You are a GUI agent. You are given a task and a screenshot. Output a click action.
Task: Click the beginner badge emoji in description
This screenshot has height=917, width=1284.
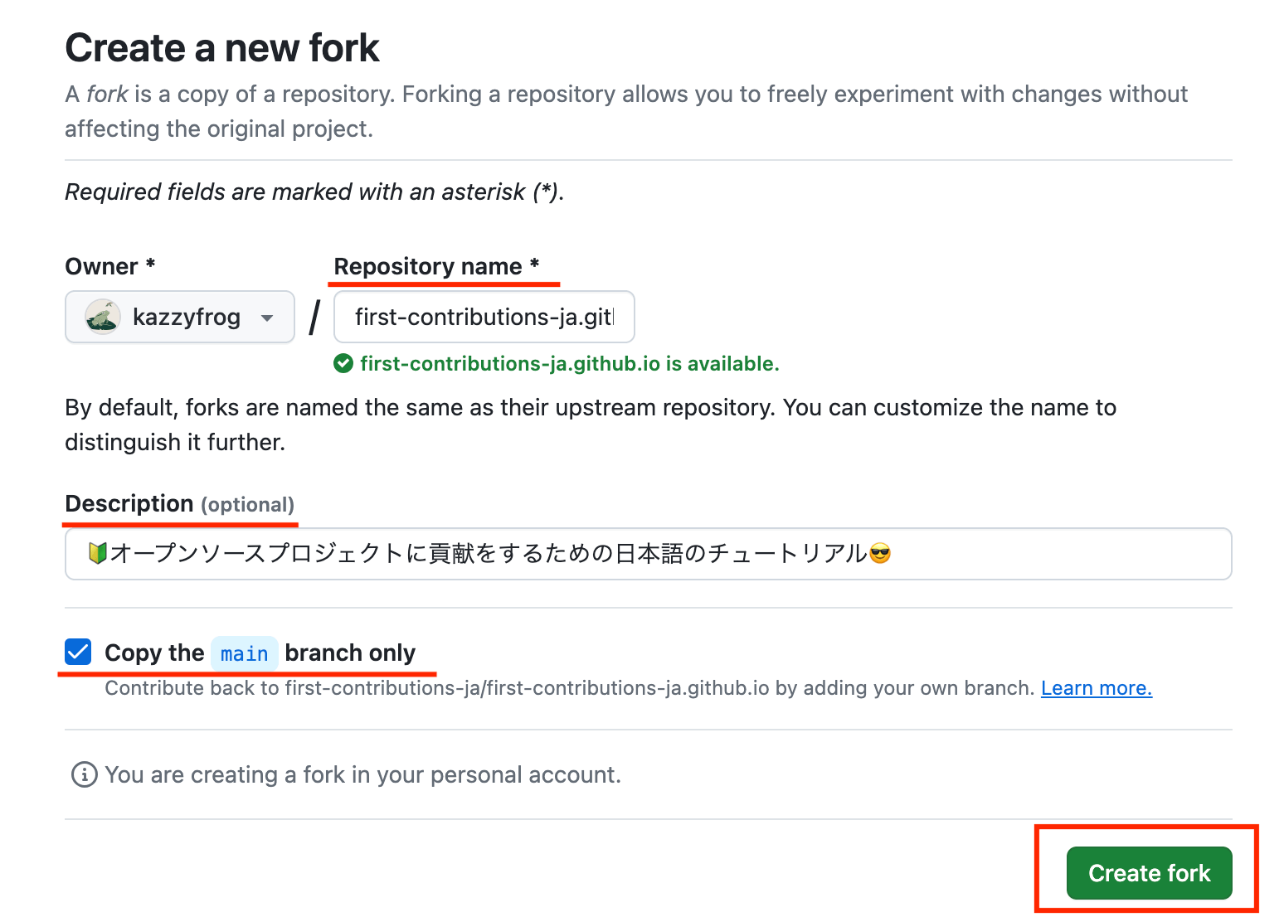(x=98, y=553)
